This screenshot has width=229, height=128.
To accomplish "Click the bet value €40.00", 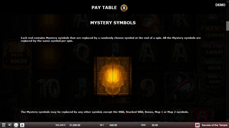I will pyautogui.click(x=113, y=125).
